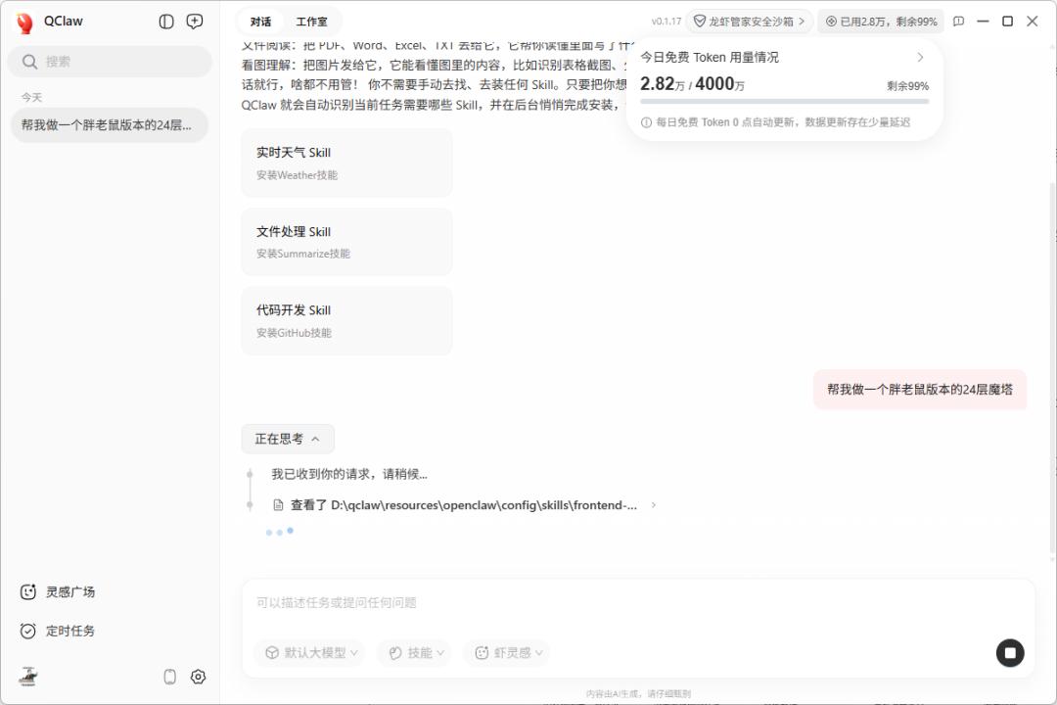Open the 默认大模型 dropdown
This screenshot has width=1057, height=705.
pyautogui.click(x=310, y=652)
